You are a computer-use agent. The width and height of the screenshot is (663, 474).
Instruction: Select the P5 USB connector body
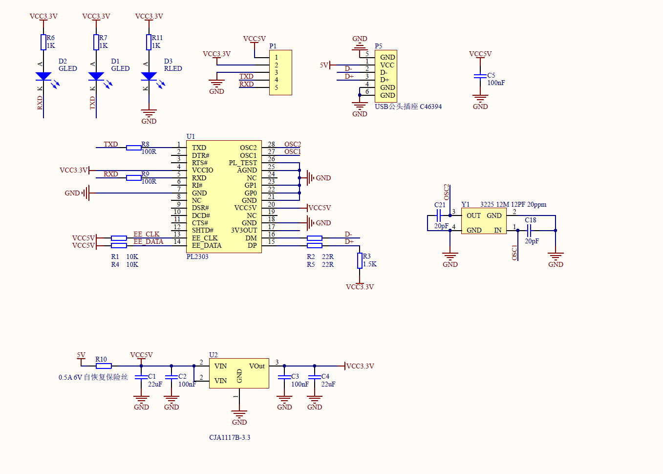[x=386, y=76]
